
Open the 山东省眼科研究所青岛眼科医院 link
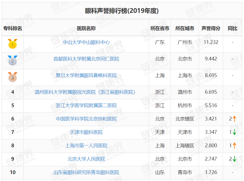[86, 172]
